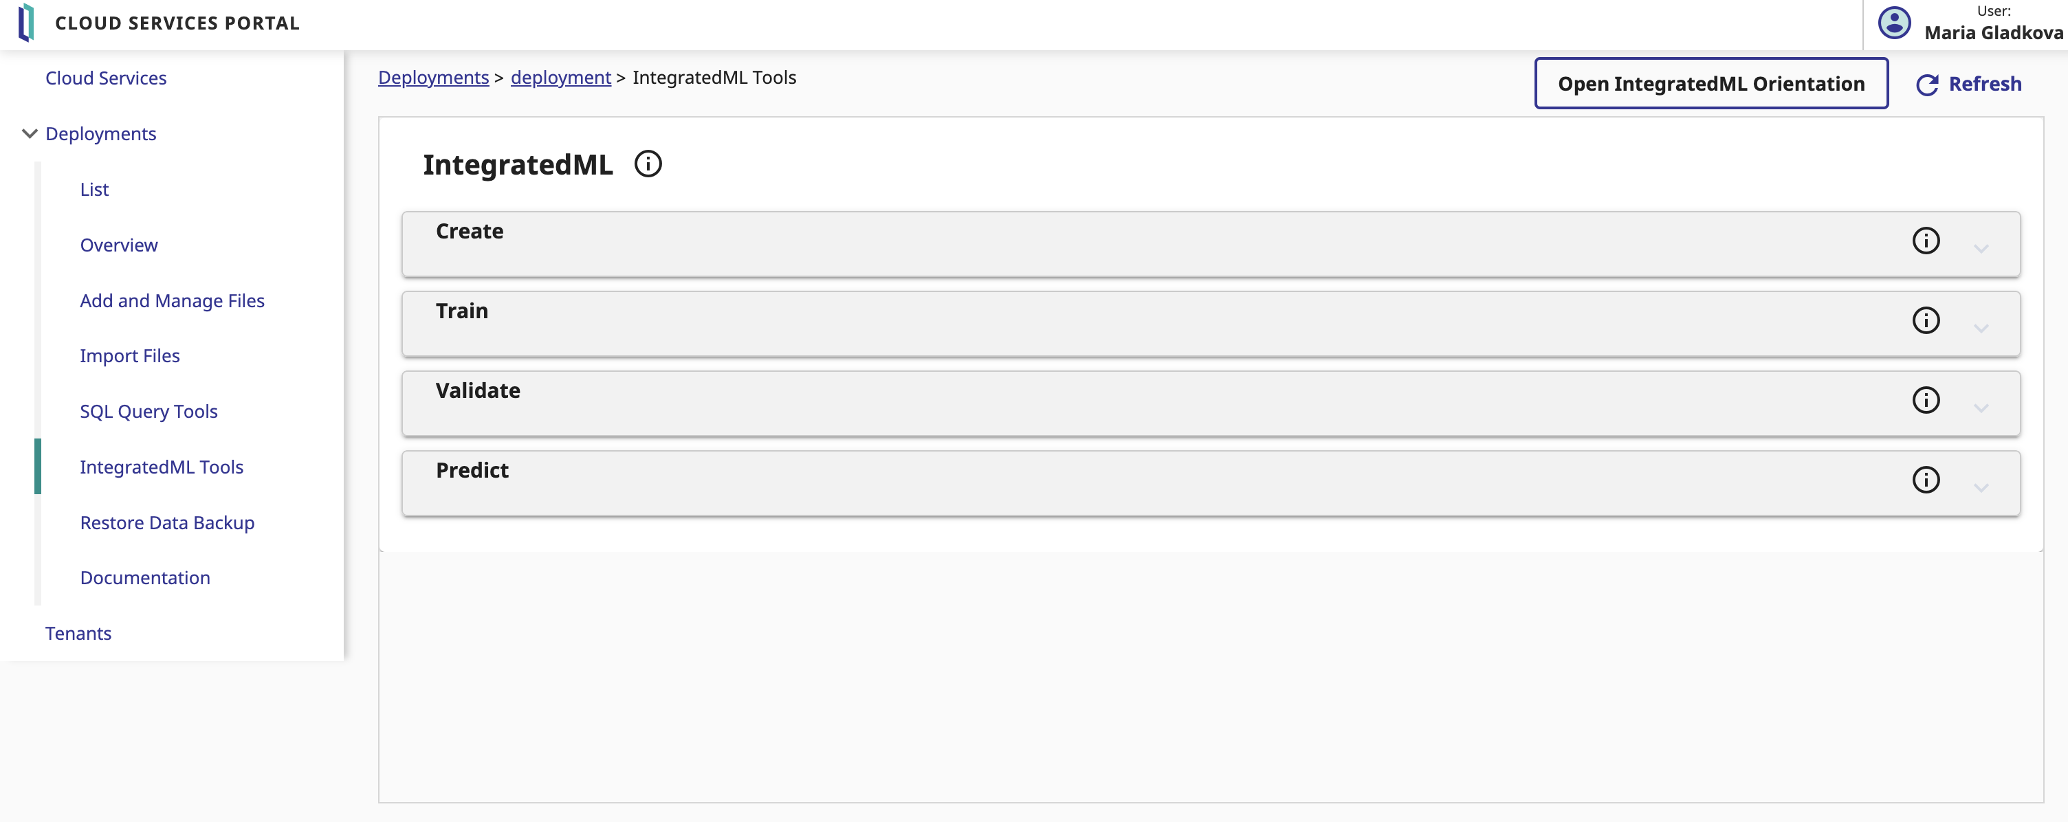This screenshot has width=2068, height=822.
Task: Expand the Train panel chevron
Action: tap(1981, 329)
